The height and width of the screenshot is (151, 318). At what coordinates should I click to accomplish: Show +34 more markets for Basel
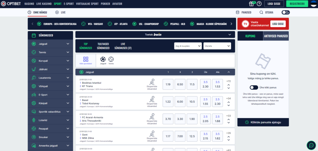tap(229, 99)
